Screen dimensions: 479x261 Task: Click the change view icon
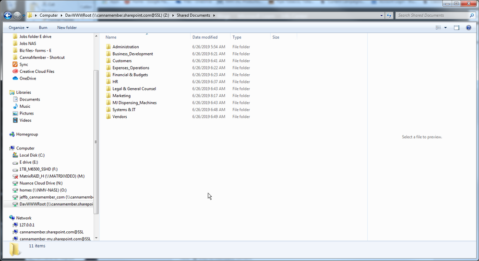pyautogui.click(x=438, y=27)
